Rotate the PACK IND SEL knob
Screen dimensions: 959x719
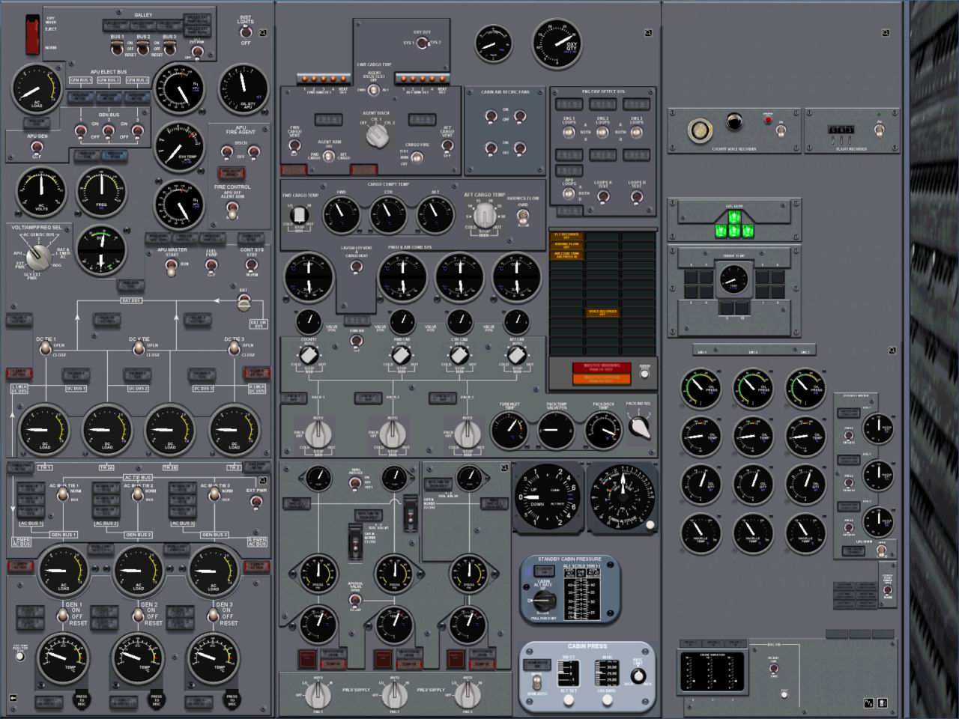[639, 427]
